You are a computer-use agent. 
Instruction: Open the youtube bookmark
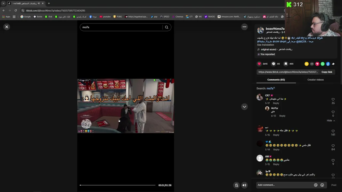coord(105,17)
